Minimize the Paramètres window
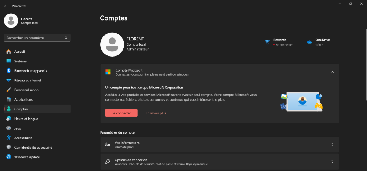The image size is (367, 171). click(x=339, y=4)
